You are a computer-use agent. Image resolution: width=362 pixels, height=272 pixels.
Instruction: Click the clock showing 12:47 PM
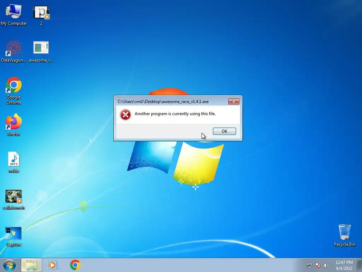pos(344,265)
